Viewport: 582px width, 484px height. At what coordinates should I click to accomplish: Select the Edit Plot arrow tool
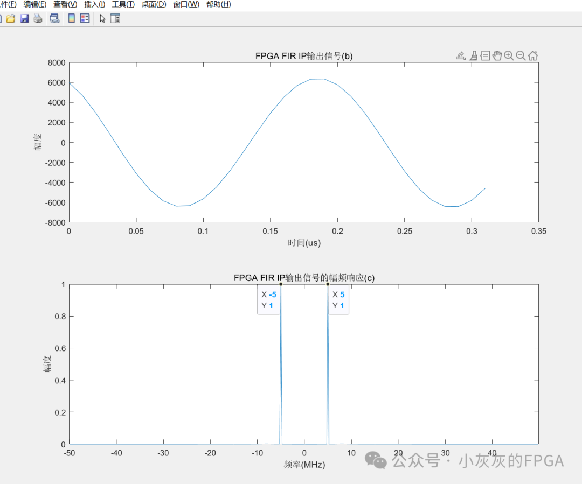[x=102, y=18]
